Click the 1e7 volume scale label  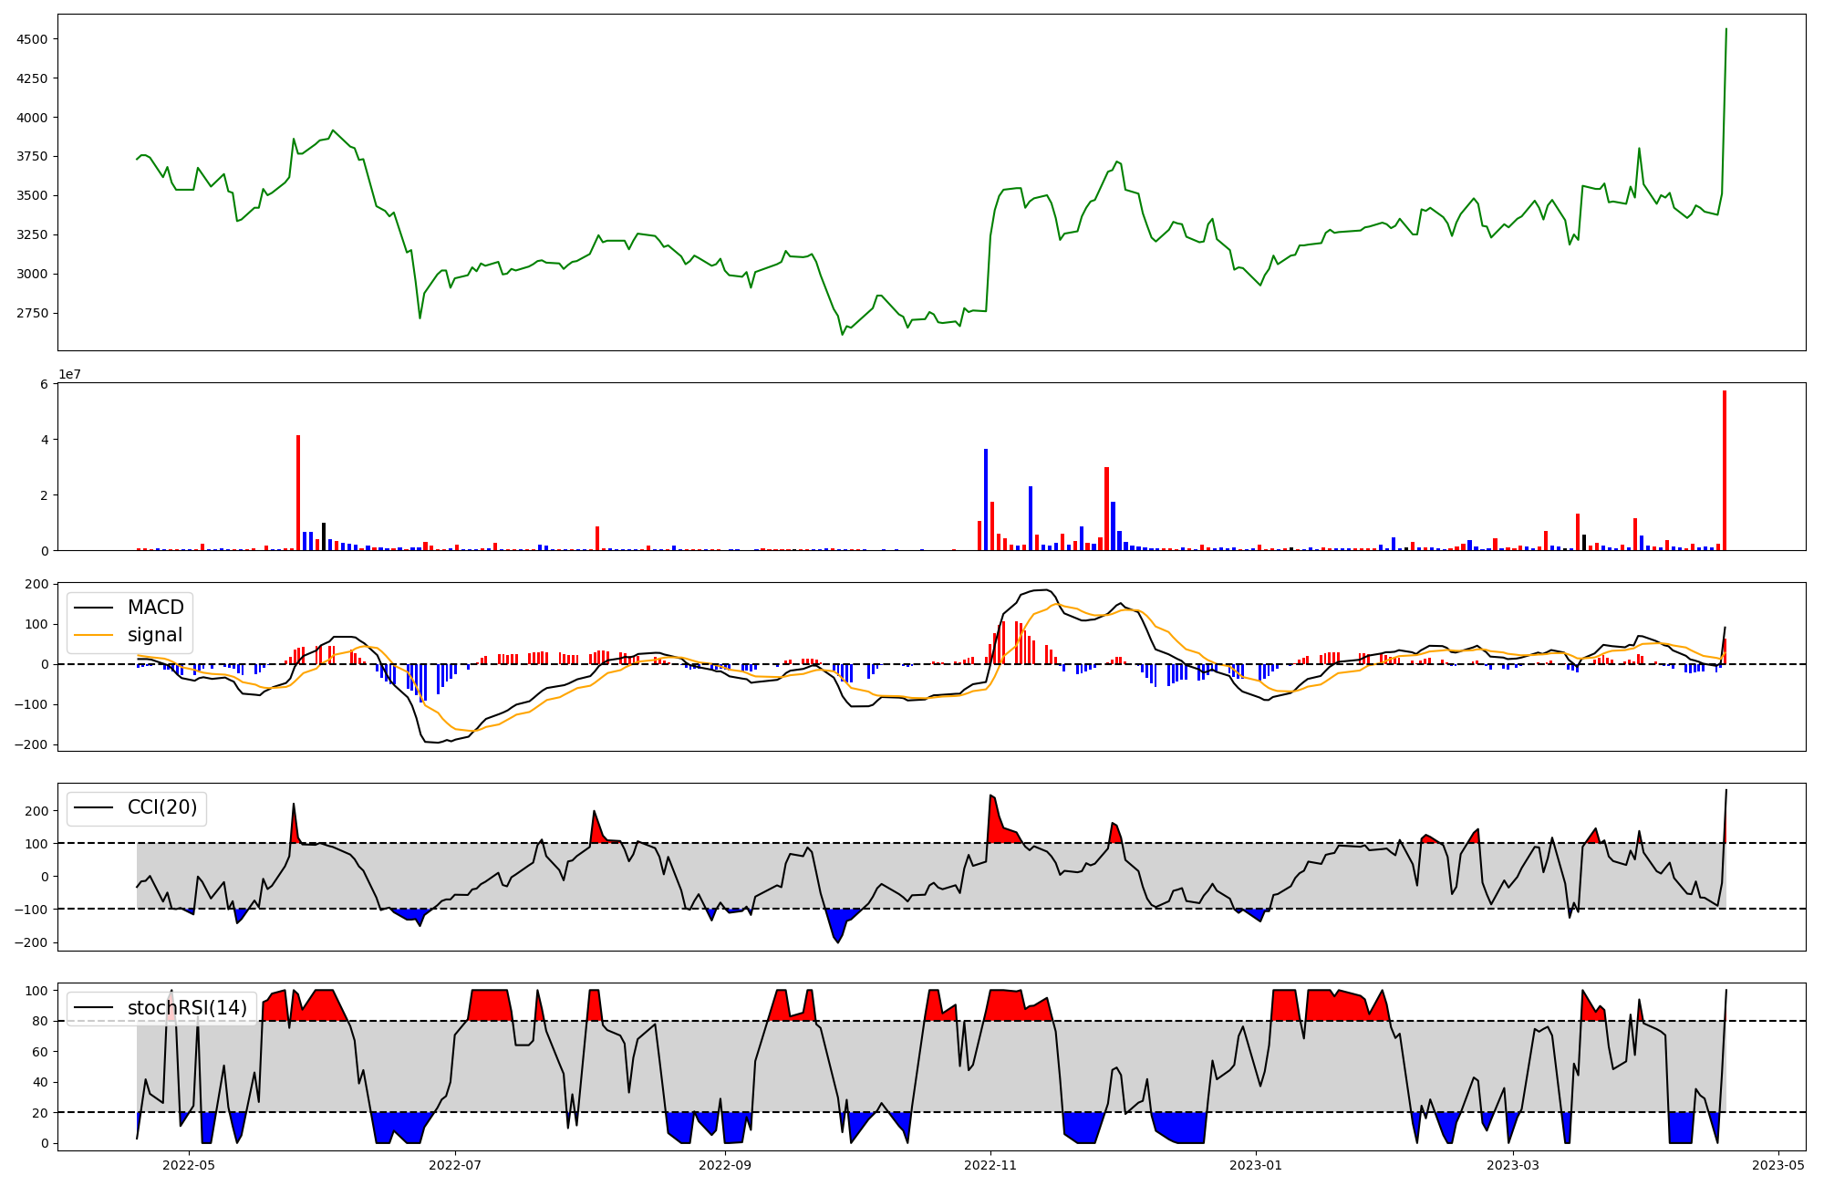click(70, 375)
